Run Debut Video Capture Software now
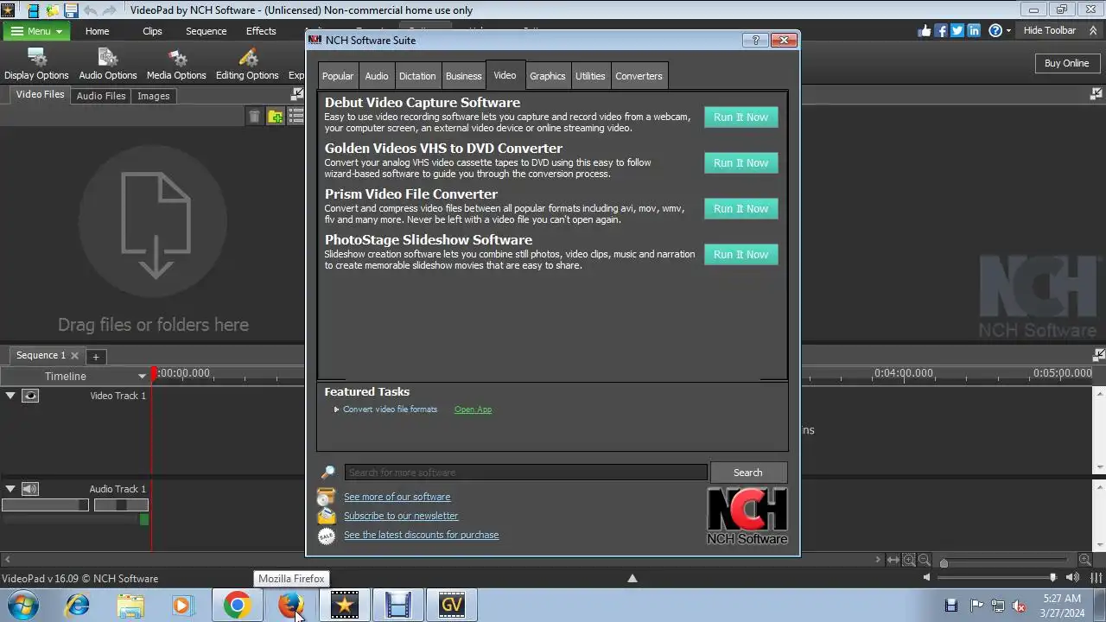This screenshot has width=1106, height=622. click(741, 117)
